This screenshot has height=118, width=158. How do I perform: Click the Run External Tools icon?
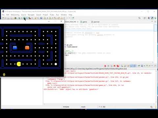pyautogui.click(x=30, y=18)
